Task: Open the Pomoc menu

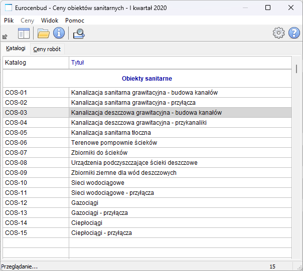Action: click(75, 21)
